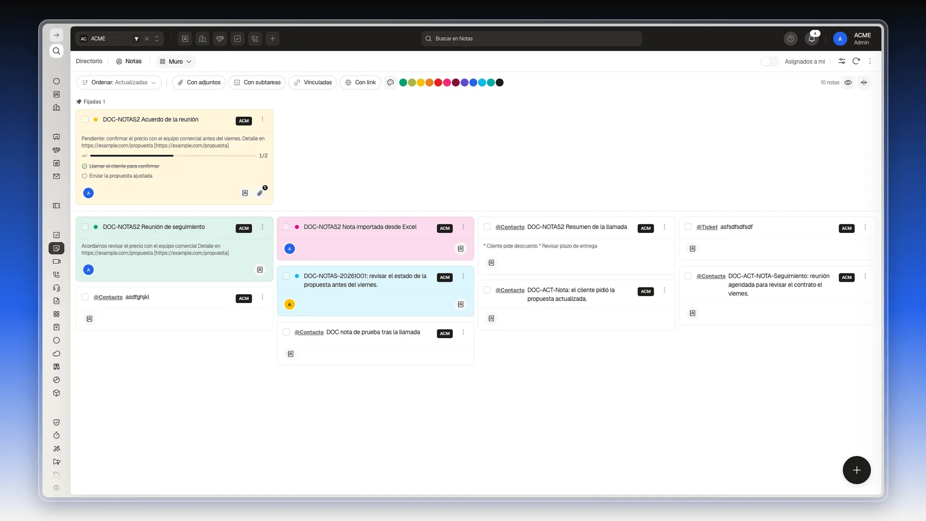Focus the Buscar en Notas search field

pos(531,39)
